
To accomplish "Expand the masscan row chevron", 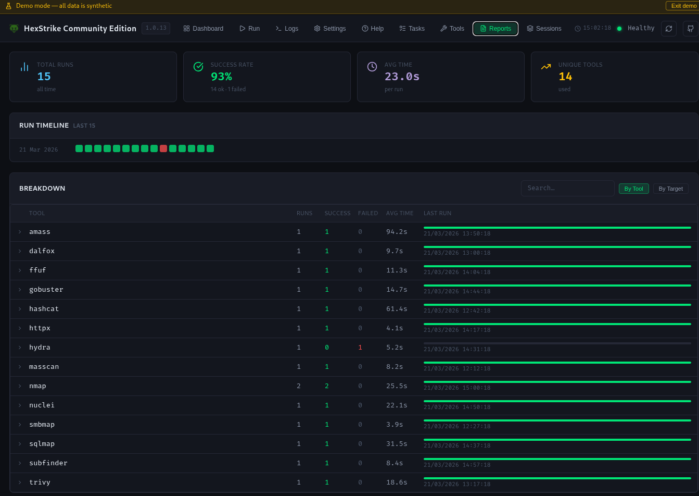I will [x=20, y=367].
